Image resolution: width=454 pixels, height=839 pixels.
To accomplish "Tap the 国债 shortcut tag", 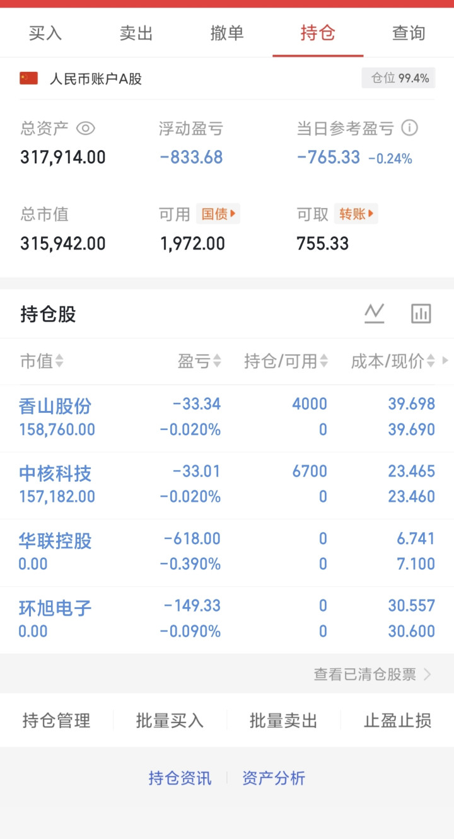I will pyautogui.click(x=218, y=214).
